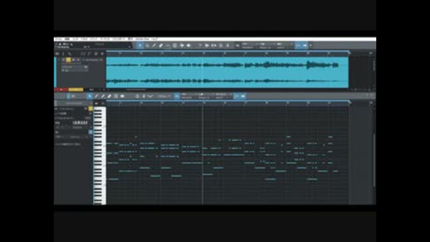430x242 pixels.
Task: Click the yellow button at the track list's bottom
Action: click(76, 90)
